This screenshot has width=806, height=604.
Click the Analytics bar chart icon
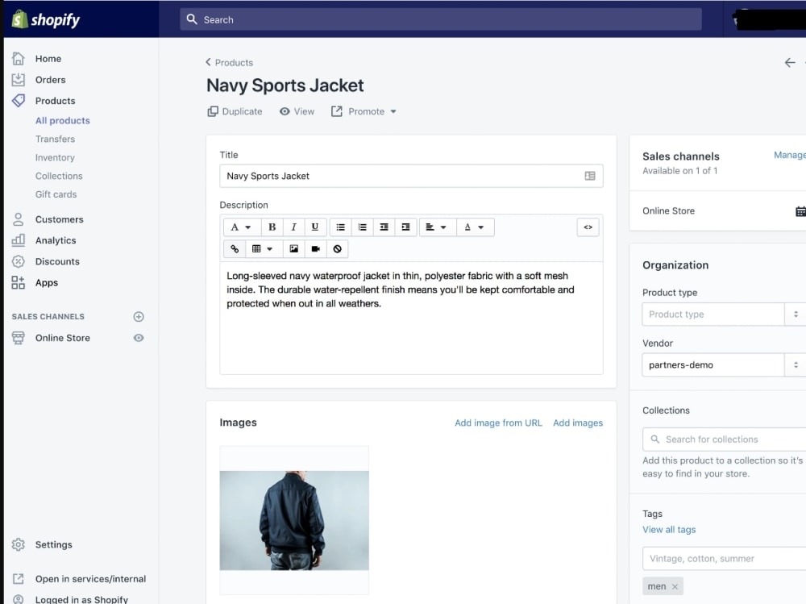click(18, 240)
